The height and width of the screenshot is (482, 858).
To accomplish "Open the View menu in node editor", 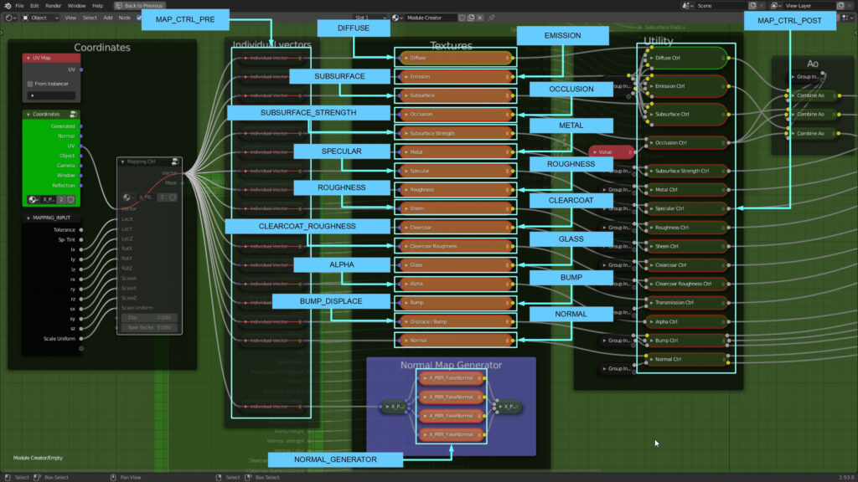I will tap(70, 18).
